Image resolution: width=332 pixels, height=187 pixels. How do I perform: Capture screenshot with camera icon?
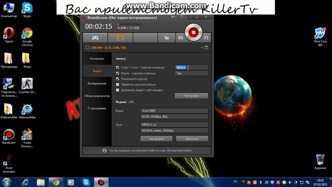[x=181, y=38]
